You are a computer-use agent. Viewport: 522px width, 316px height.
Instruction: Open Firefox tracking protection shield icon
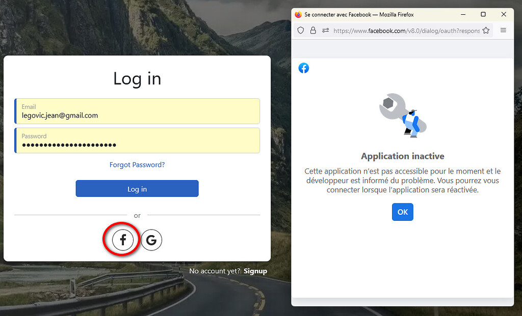[x=301, y=31]
